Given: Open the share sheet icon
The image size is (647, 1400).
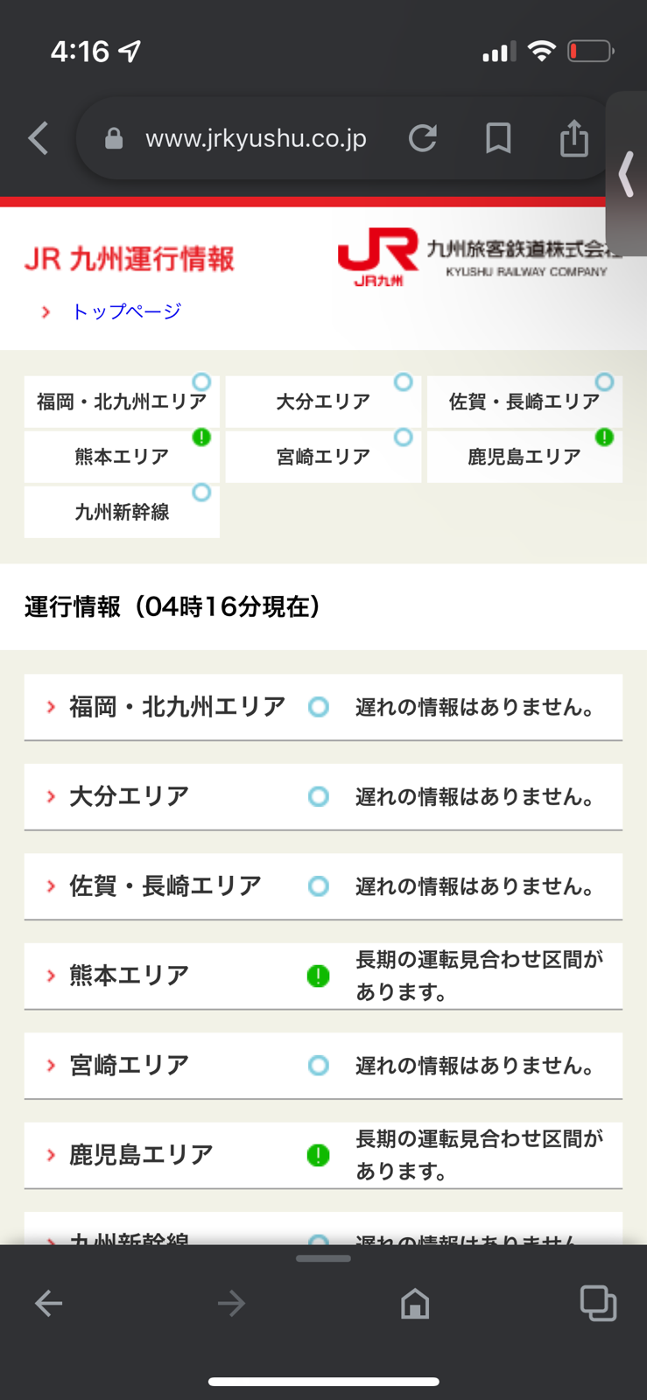Looking at the screenshot, I should tap(573, 138).
